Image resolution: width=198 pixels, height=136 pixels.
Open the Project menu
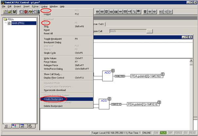[17, 6]
